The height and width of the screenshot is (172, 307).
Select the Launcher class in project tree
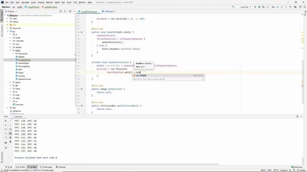19,105
